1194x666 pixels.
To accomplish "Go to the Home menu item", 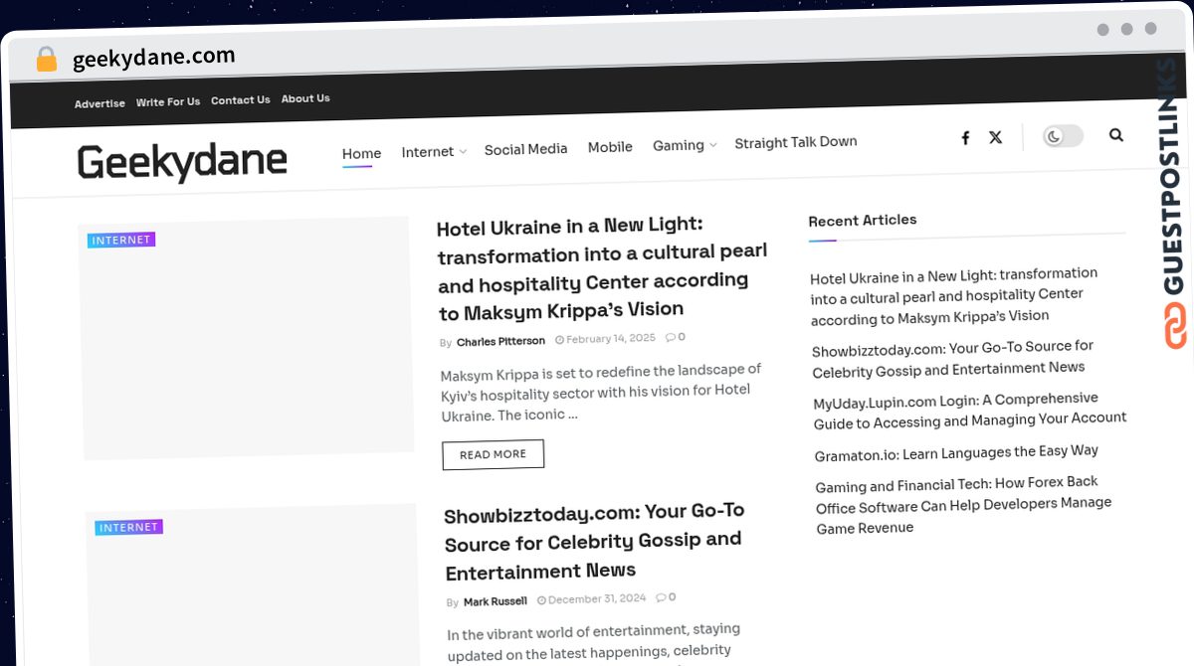I will pos(361,154).
